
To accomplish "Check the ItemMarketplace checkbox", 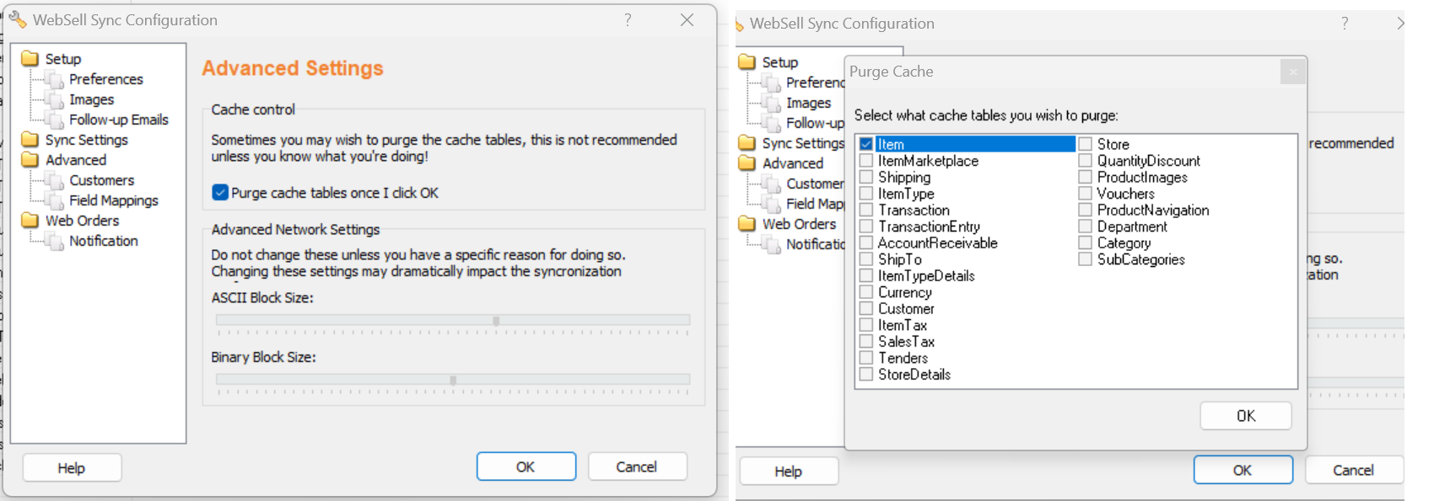I will (x=866, y=161).
